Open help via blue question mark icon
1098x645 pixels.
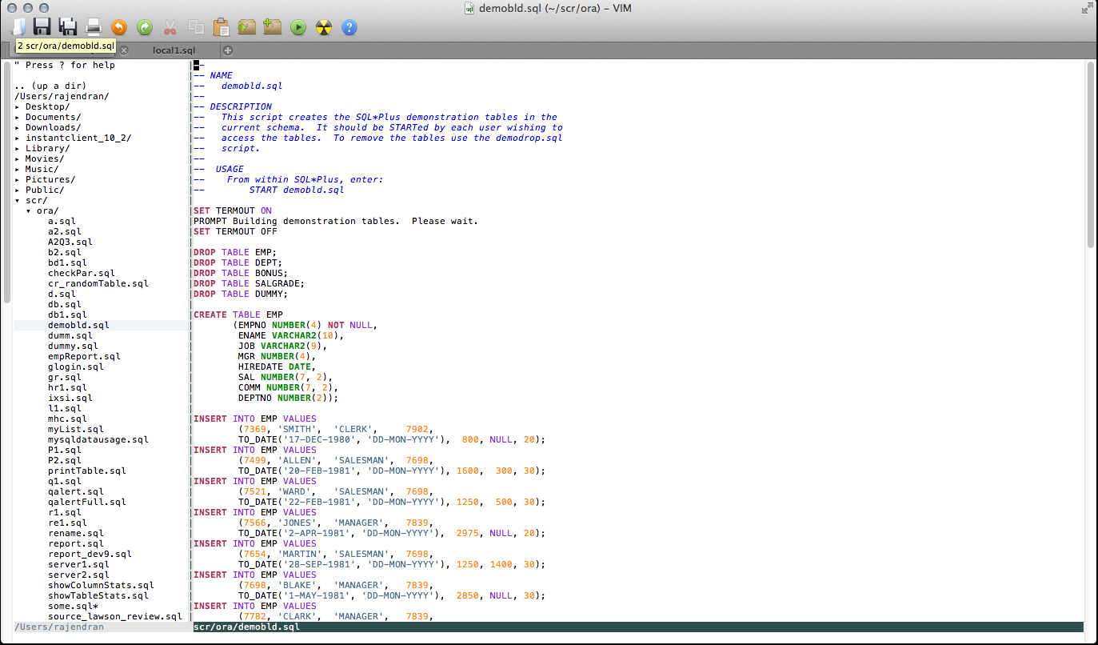click(x=349, y=27)
